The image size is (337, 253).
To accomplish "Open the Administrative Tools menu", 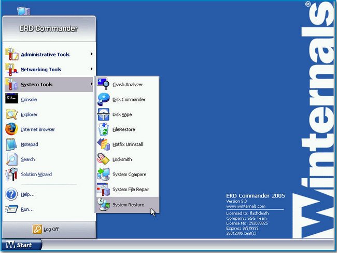I will 49,54.
